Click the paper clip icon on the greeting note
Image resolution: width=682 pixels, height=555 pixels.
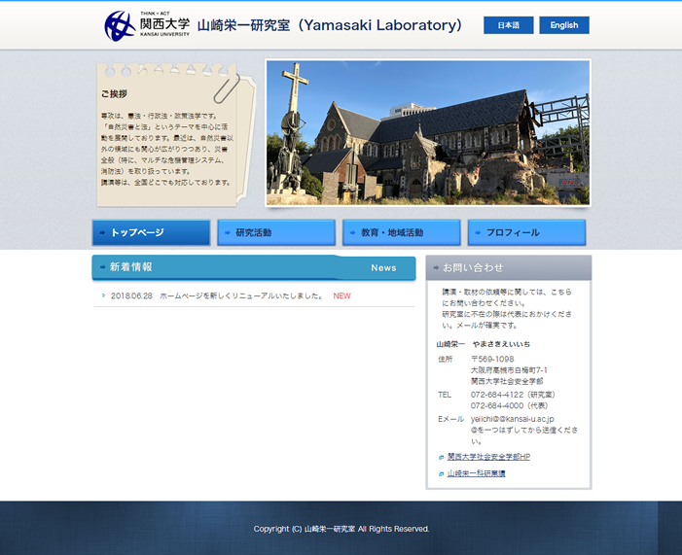tap(225, 86)
